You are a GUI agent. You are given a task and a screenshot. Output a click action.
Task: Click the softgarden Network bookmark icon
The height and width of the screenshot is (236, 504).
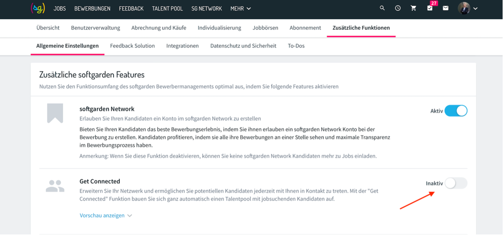(55, 113)
